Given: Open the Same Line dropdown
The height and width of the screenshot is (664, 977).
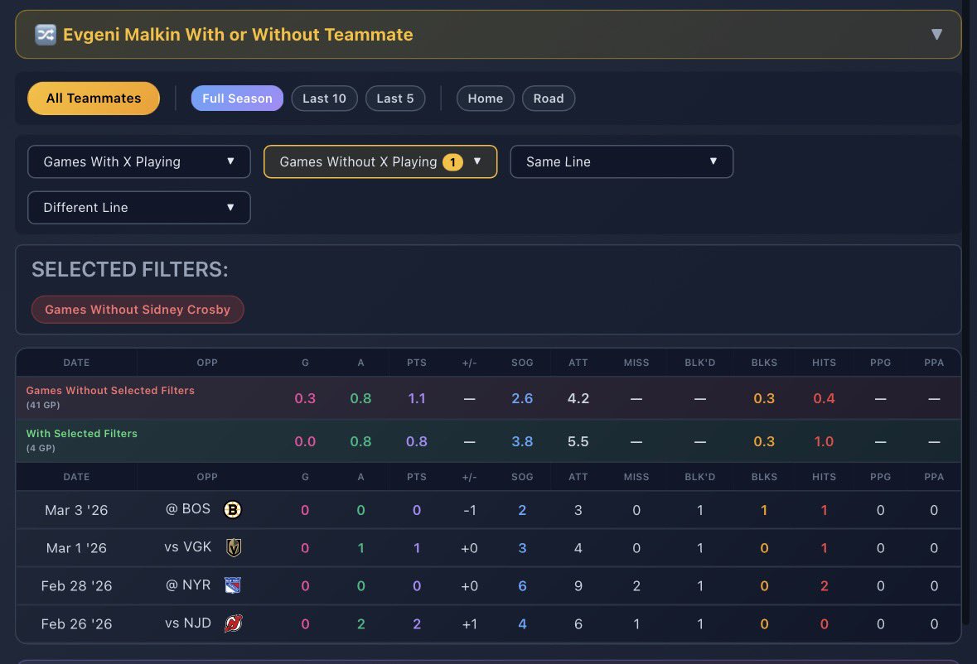Looking at the screenshot, I should (x=622, y=161).
